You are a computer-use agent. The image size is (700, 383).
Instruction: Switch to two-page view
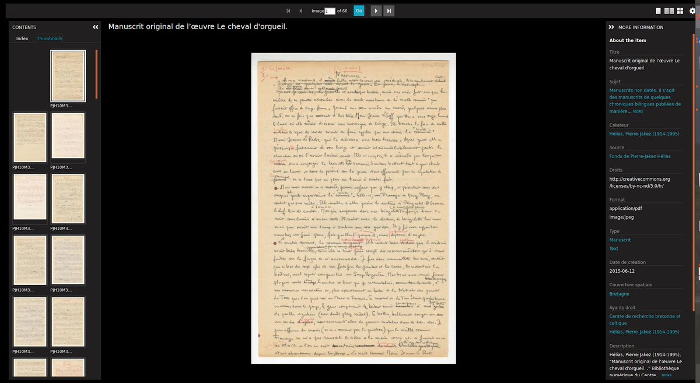click(x=669, y=10)
